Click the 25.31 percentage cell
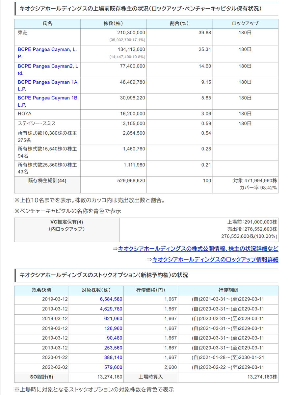The height and width of the screenshot is (395, 291). (179, 53)
